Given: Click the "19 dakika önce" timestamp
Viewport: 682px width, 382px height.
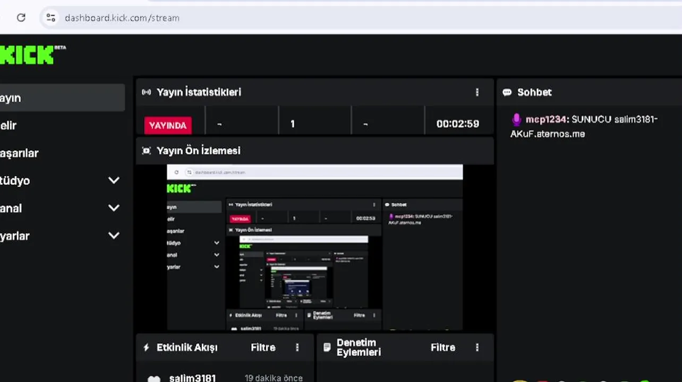Looking at the screenshot, I should (274, 378).
